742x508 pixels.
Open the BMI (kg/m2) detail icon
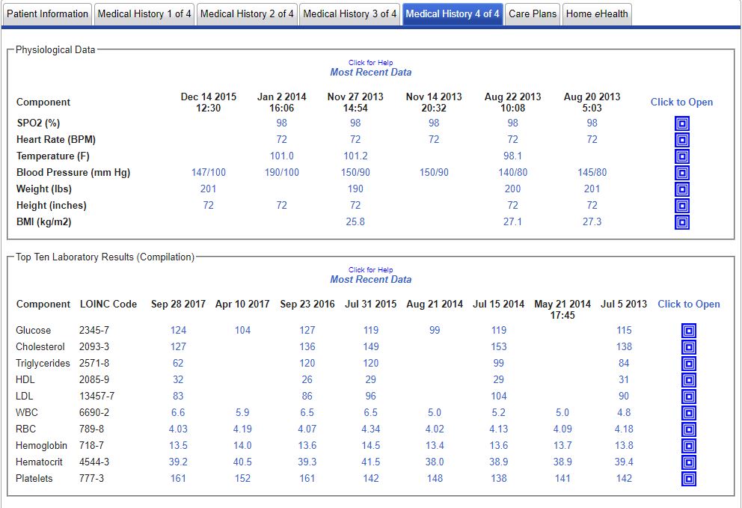click(x=682, y=222)
